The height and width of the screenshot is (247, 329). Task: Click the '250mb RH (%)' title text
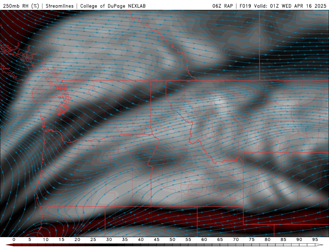[x=21, y=6]
